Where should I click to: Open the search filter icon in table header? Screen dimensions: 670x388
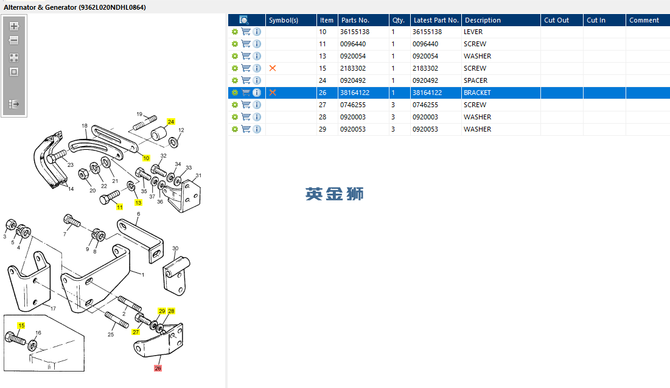(244, 20)
